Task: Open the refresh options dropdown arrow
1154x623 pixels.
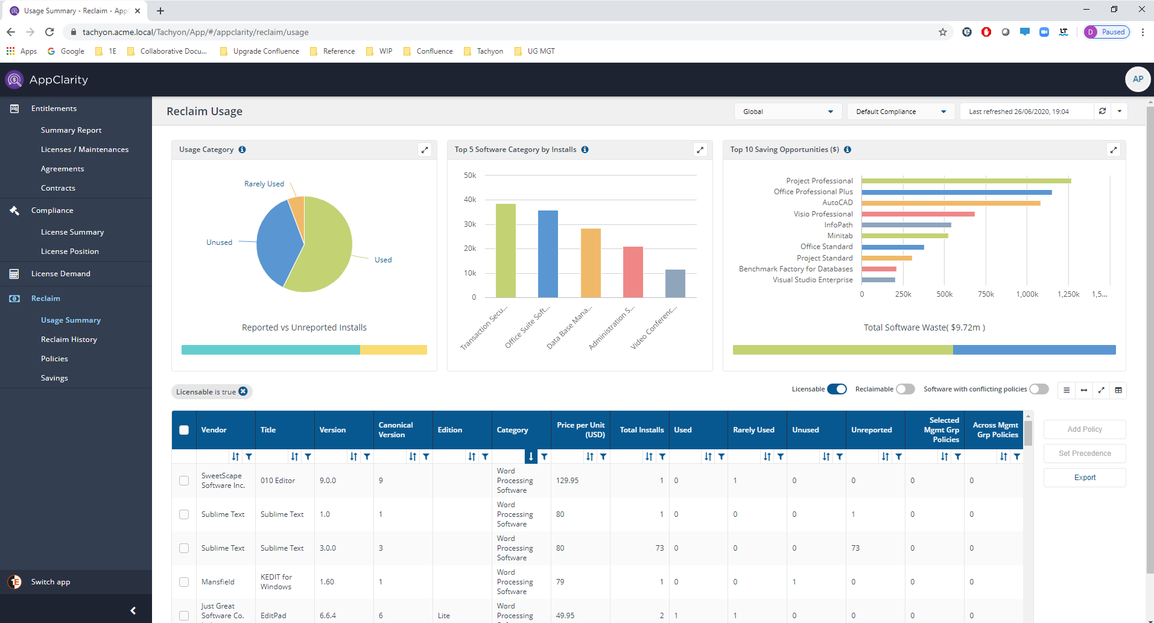Action: [1120, 111]
